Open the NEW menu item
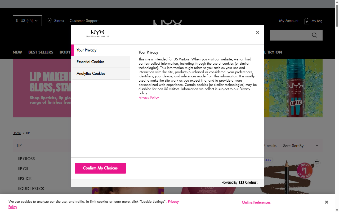 pyautogui.click(x=17, y=52)
